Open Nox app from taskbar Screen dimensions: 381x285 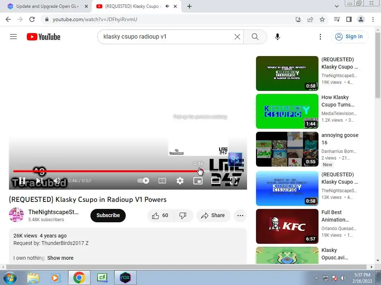125,278
